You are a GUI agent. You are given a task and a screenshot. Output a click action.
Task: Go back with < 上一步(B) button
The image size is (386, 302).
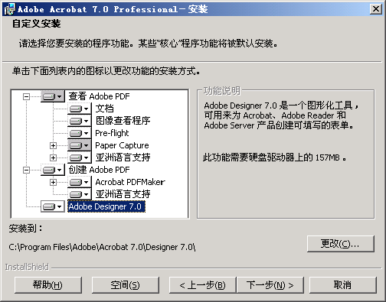[202, 285]
